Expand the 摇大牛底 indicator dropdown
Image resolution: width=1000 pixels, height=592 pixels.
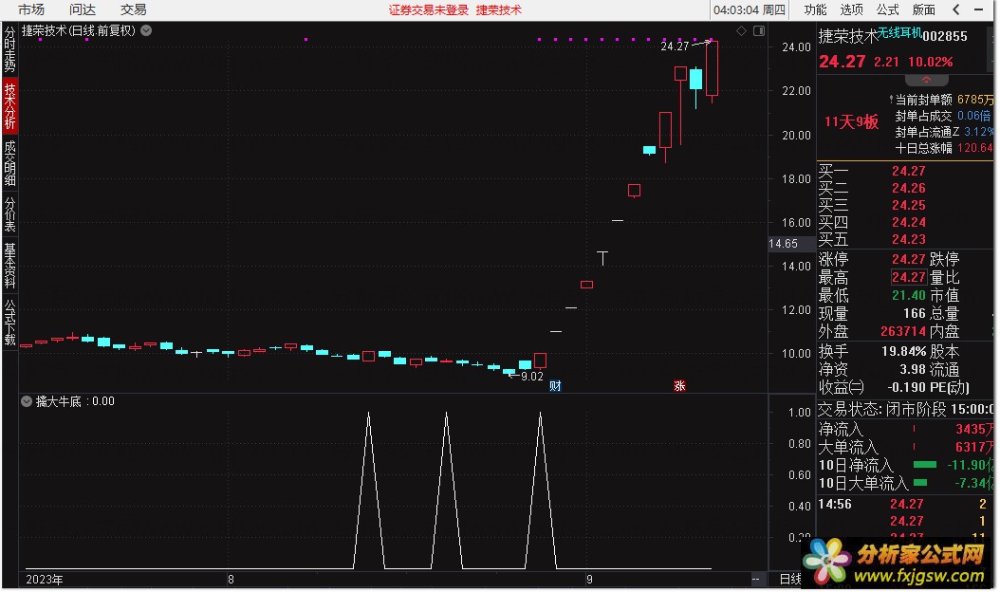tap(27, 401)
